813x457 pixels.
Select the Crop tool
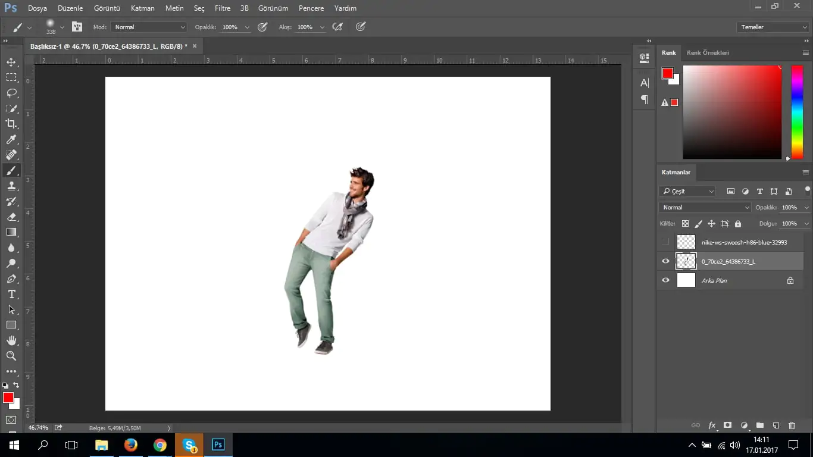(11, 124)
